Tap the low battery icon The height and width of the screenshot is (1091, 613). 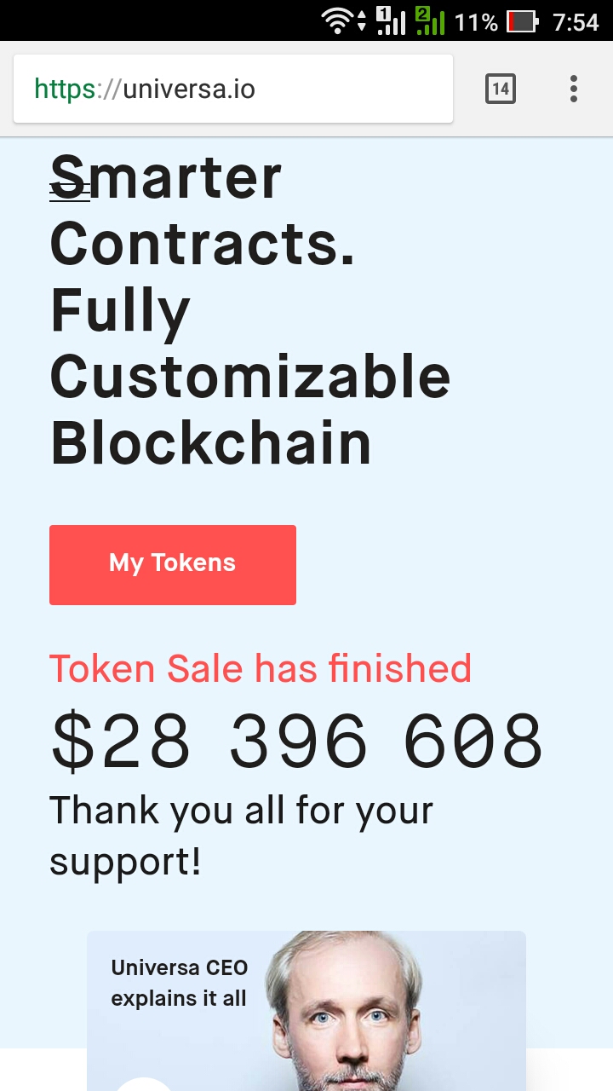point(521,20)
